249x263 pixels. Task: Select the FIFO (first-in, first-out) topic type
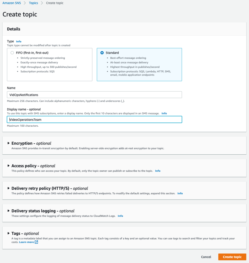[12, 53]
